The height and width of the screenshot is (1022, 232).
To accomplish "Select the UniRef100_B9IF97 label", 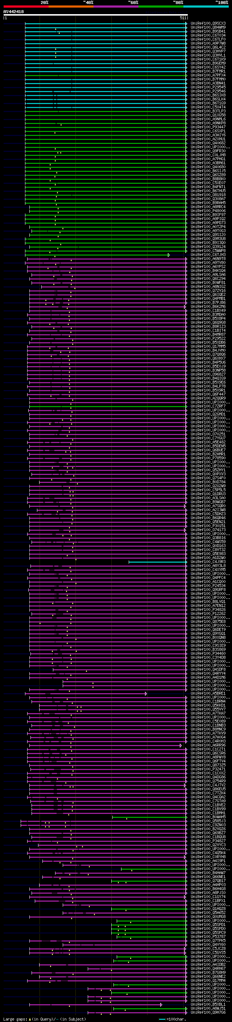I will (208, 215).
